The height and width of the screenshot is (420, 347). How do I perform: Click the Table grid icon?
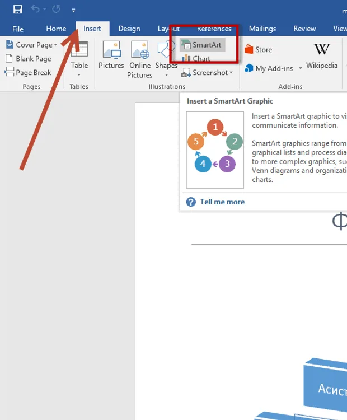(x=79, y=49)
